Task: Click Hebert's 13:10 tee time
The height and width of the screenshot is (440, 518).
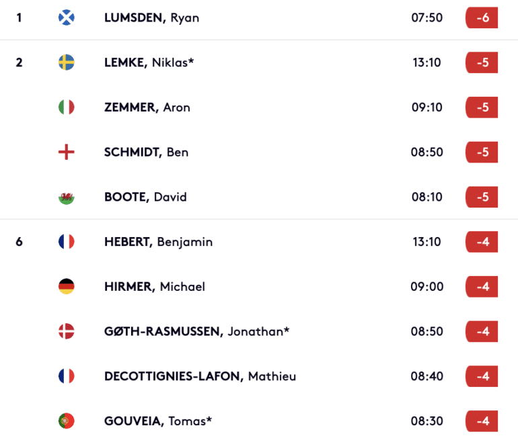Action: point(427,242)
